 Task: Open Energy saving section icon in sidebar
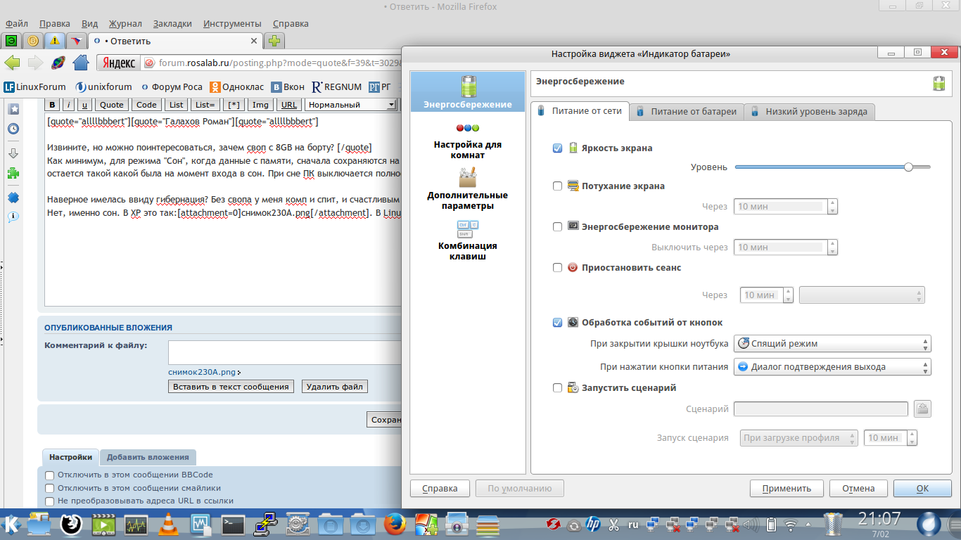[468, 87]
